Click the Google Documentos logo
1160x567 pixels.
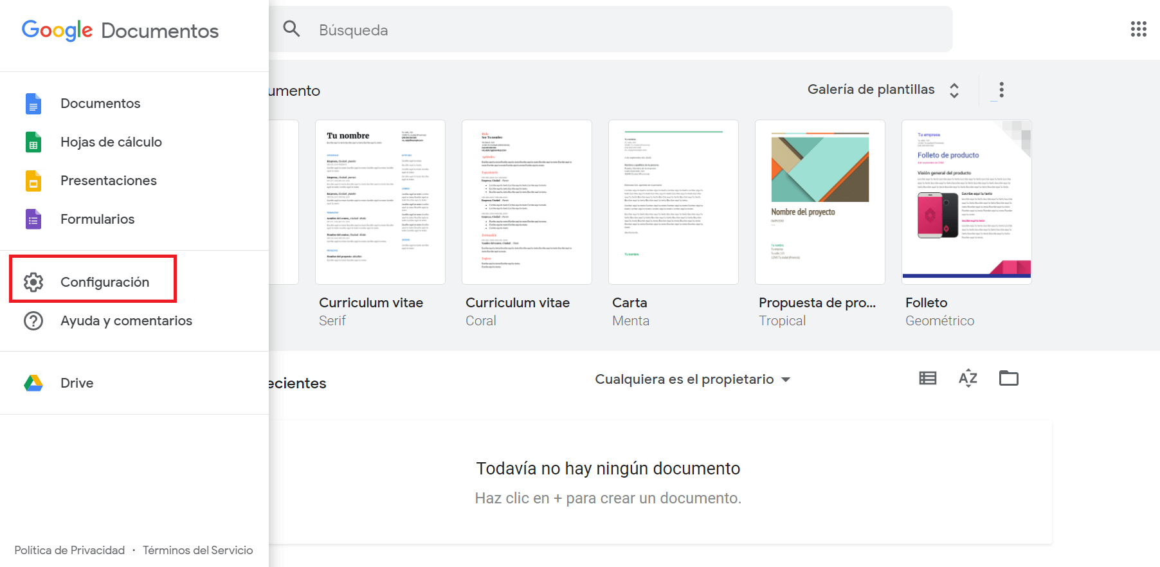coord(120,30)
